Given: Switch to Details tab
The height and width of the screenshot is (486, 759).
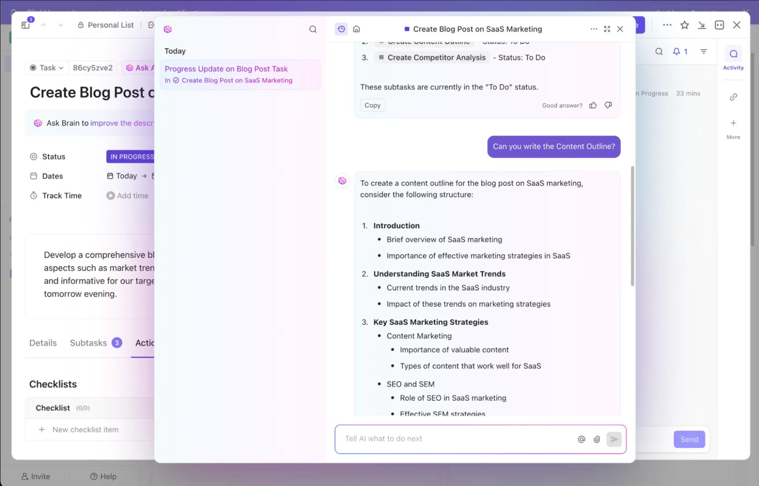Looking at the screenshot, I should pyautogui.click(x=43, y=343).
